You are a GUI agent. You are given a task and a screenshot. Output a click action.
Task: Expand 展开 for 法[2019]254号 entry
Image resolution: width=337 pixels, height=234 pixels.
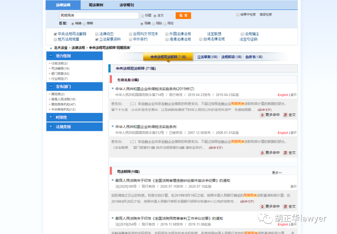(294, 224)
